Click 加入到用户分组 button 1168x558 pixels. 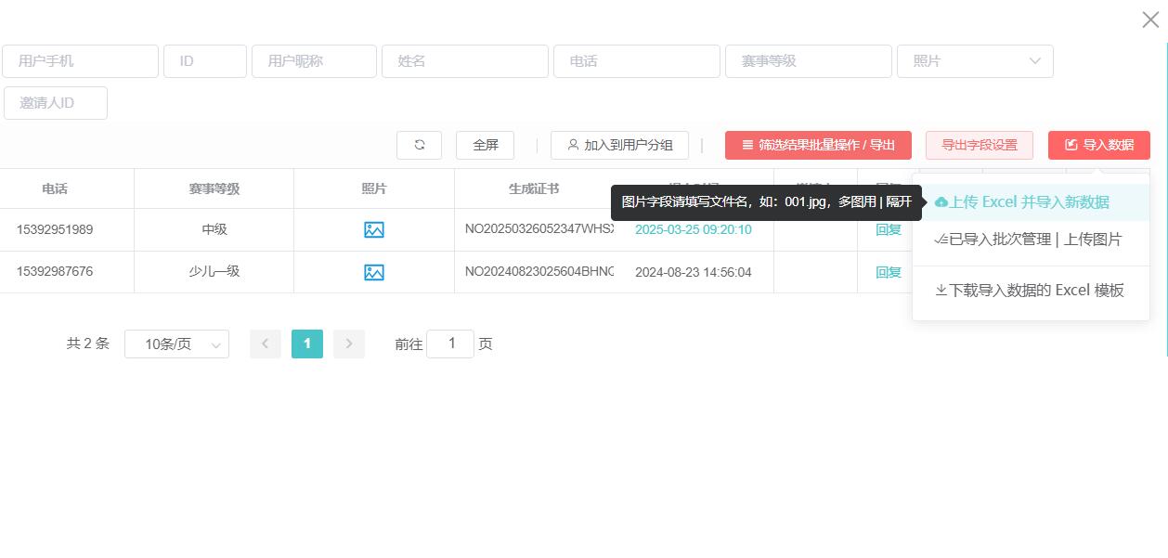pos(619,145)
